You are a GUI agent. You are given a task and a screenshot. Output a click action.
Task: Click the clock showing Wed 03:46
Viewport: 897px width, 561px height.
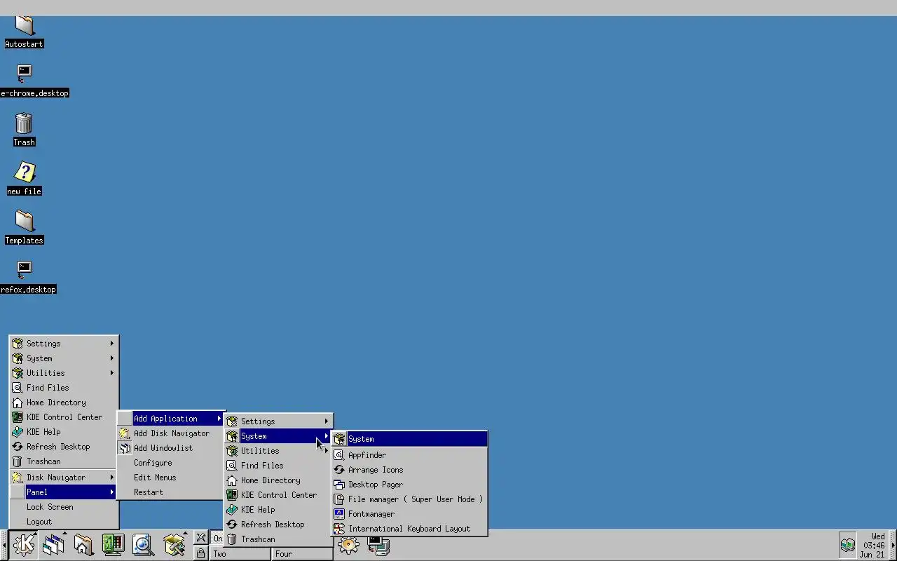click(x=873, y=545)
